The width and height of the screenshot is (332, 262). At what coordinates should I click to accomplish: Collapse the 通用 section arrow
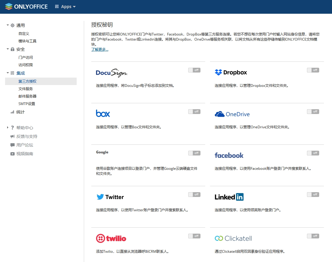[x=8, y=25]
